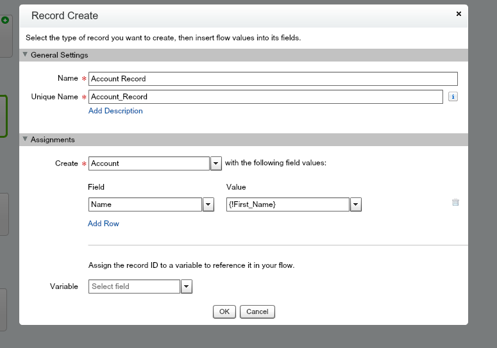Image resolution: width=497 pixels, height=348 pixels.
Task: Click the Name text field
Action: (273, 79)
